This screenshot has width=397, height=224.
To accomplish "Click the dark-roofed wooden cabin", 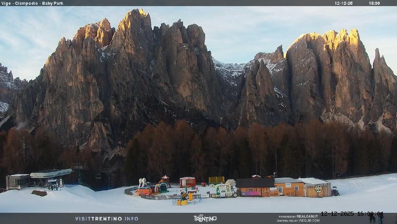I will tap(255, 187).
